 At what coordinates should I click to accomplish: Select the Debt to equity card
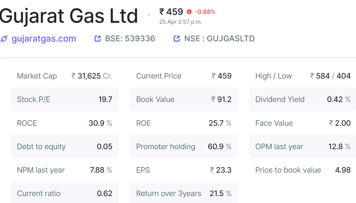(65, 147)
